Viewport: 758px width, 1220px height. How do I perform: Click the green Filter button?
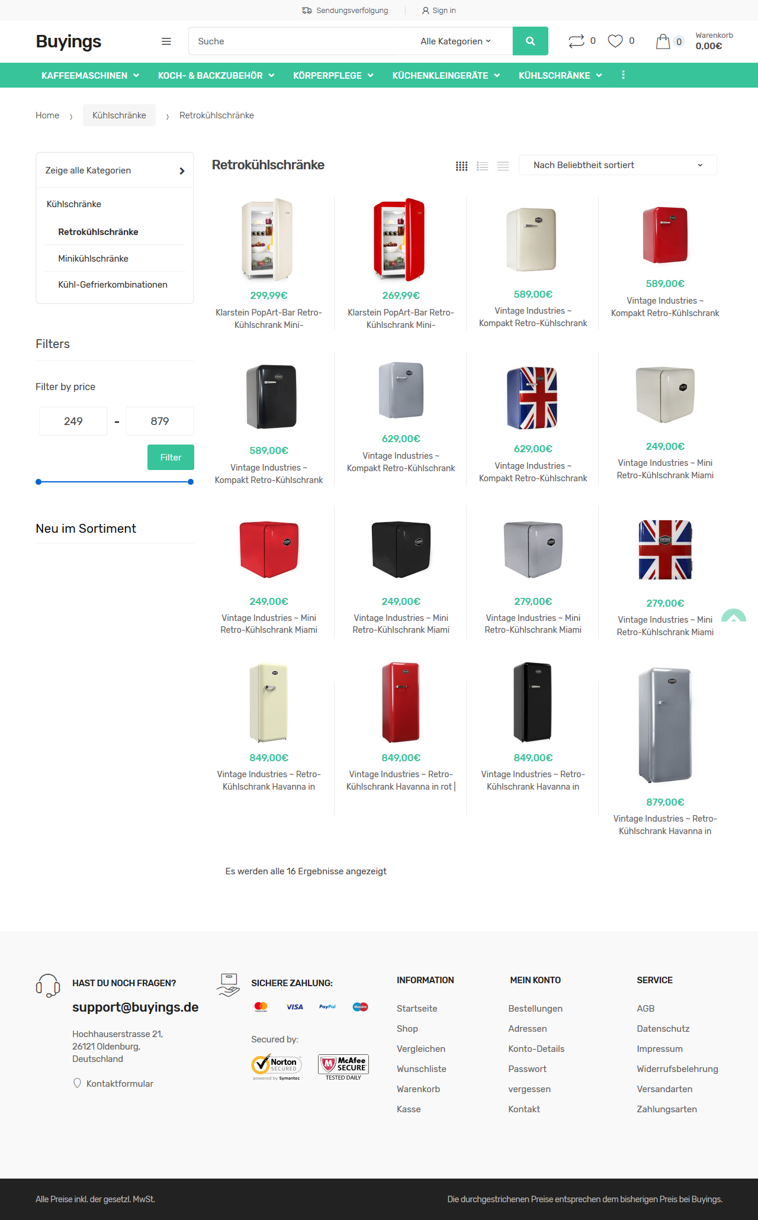coord(171,457)
